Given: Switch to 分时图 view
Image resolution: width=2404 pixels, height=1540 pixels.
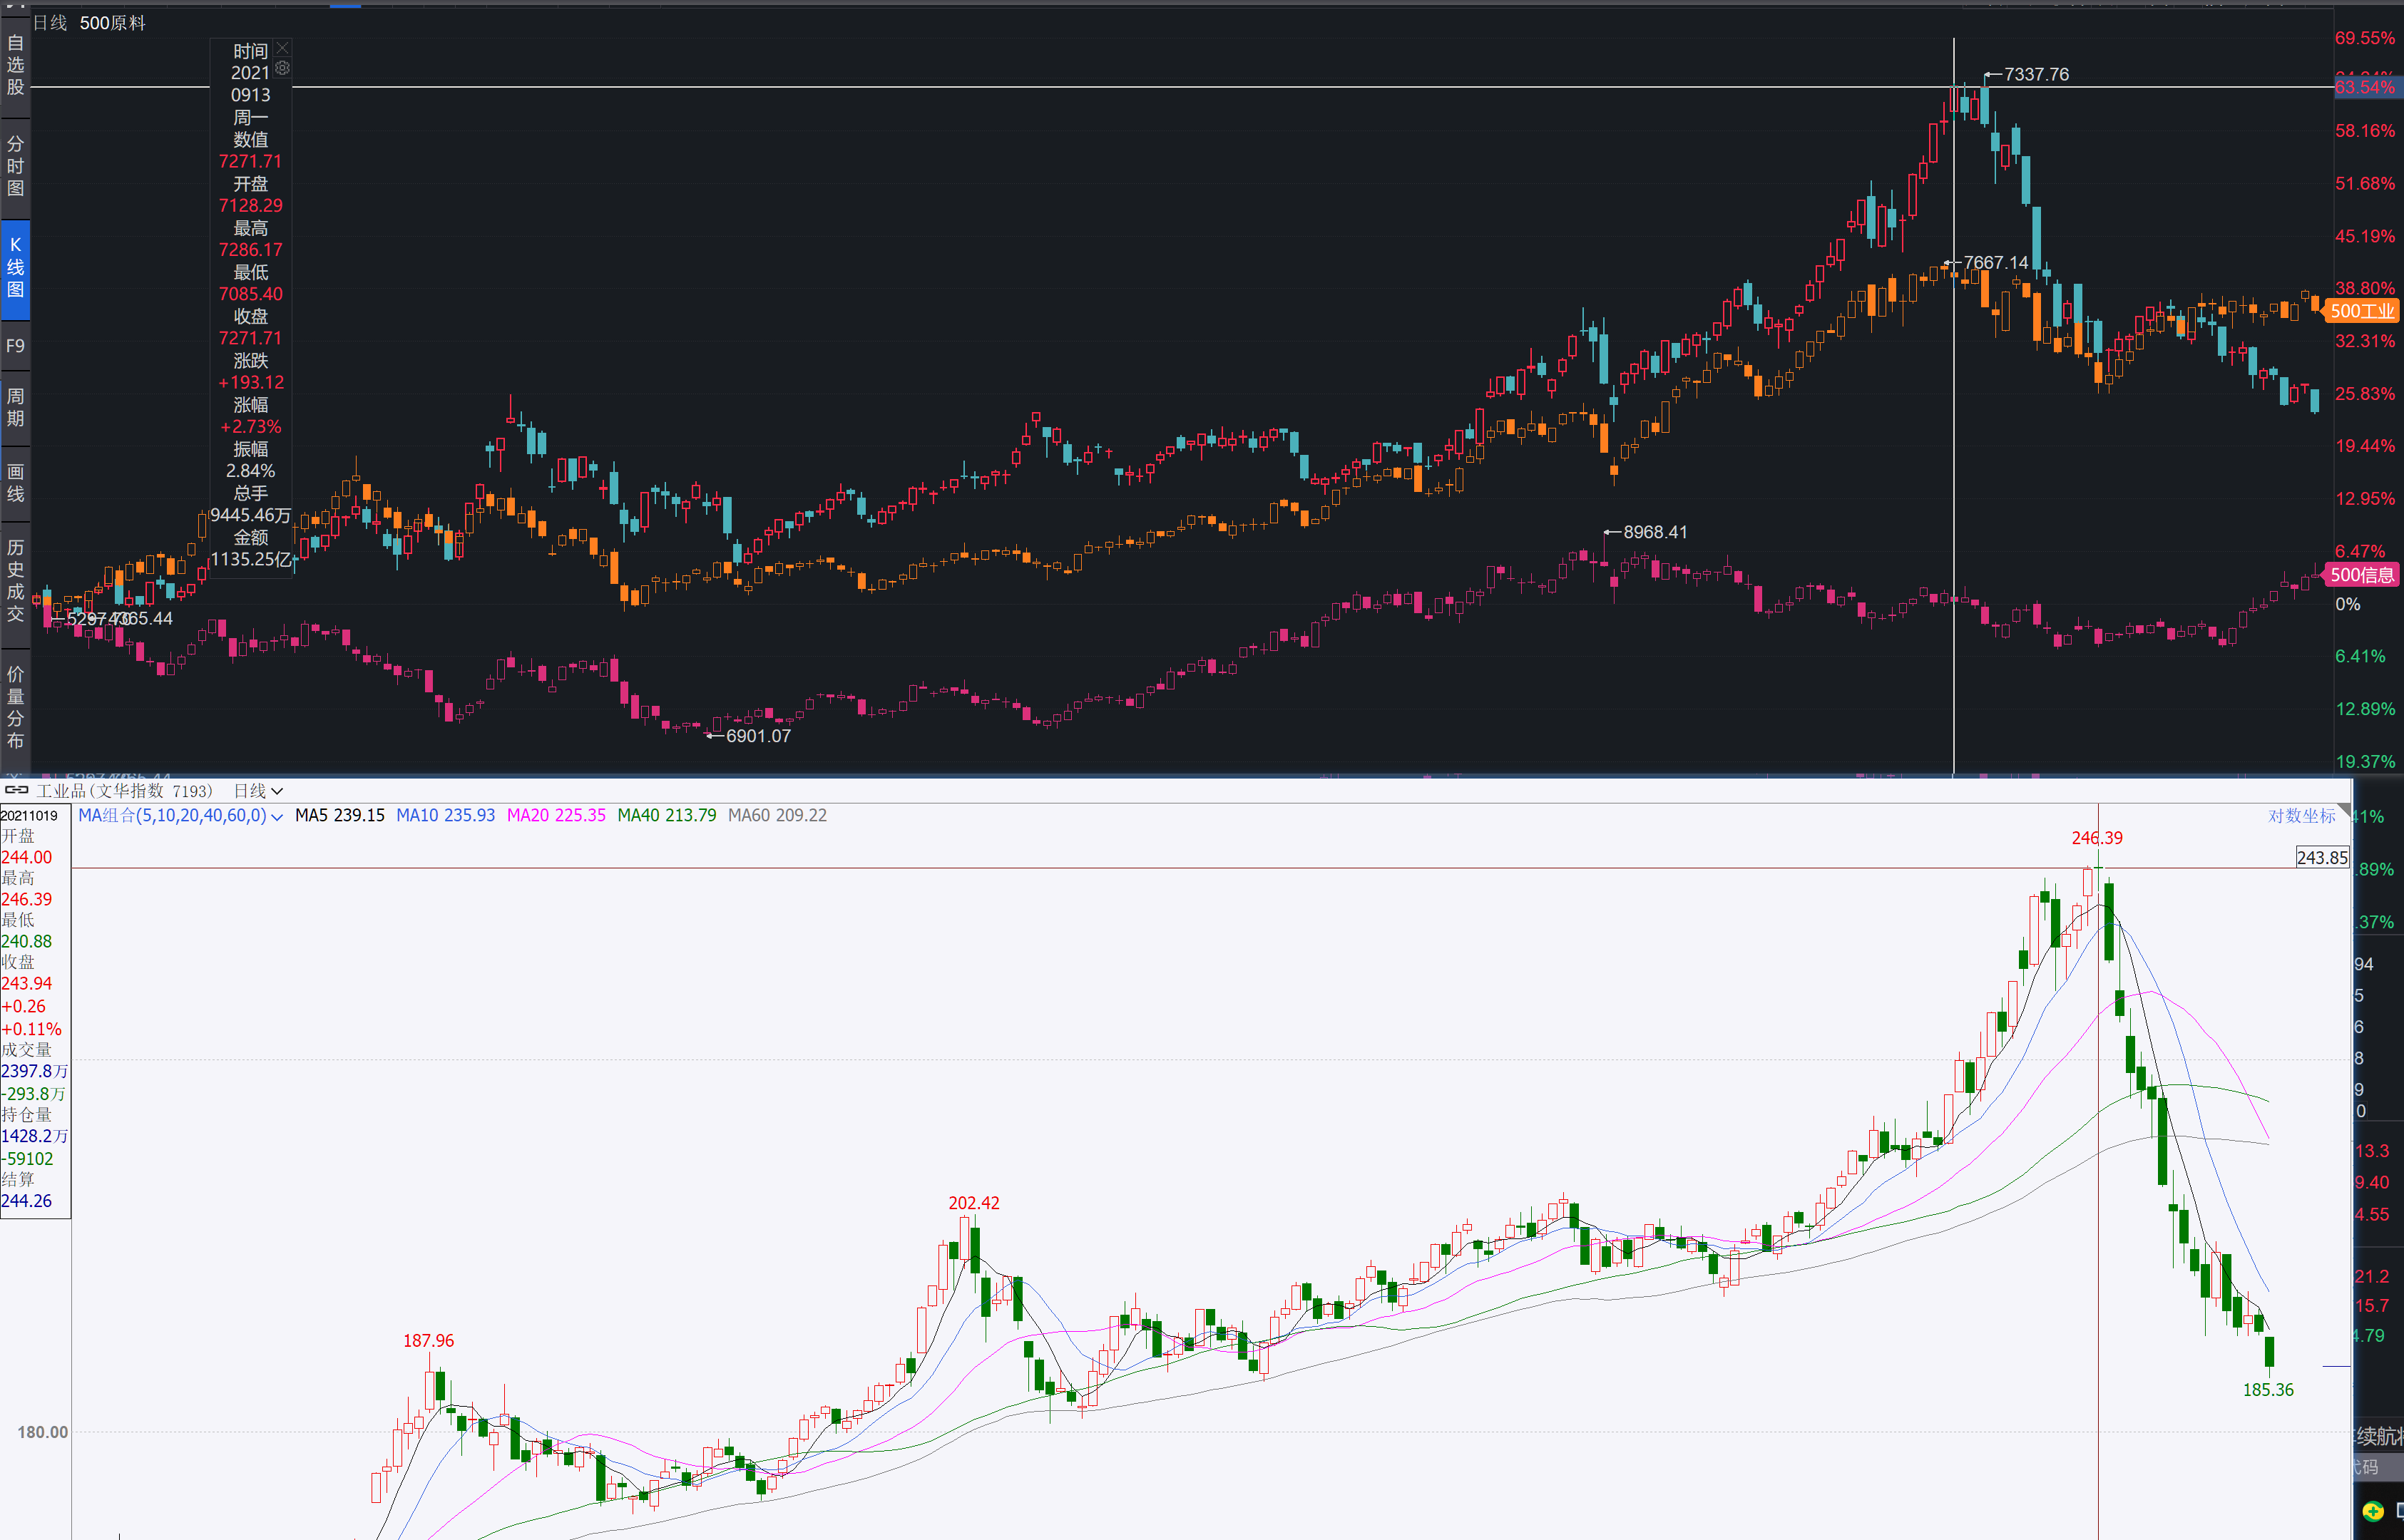Looking at the screenshot, I should click(x=15, y=166).
